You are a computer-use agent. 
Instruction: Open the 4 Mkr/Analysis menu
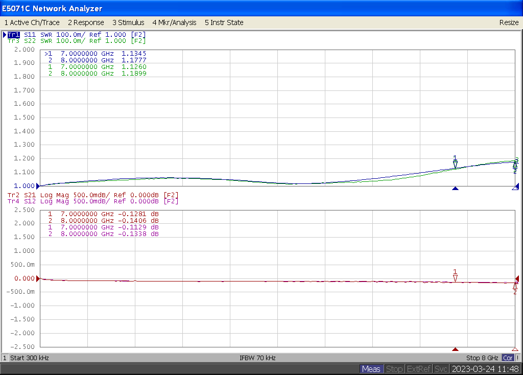174,22
